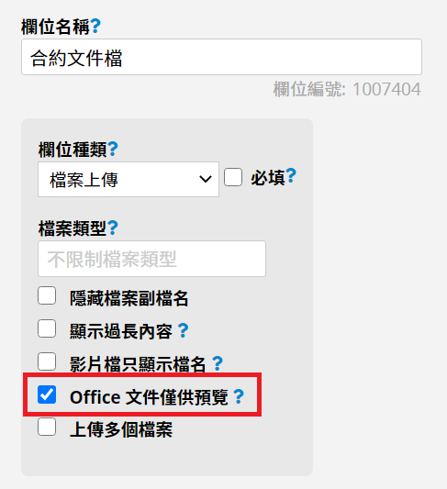This screenshot has height=489, width=447.
Task: Click the dropdown chevron arrow of 檔案上傳
Action: 206,179
